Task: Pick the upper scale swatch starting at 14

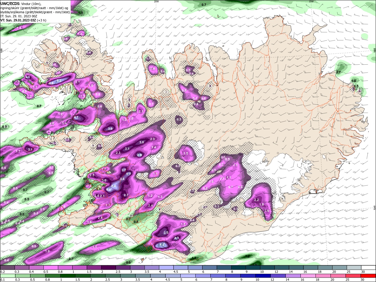Action: pos(296,268)
